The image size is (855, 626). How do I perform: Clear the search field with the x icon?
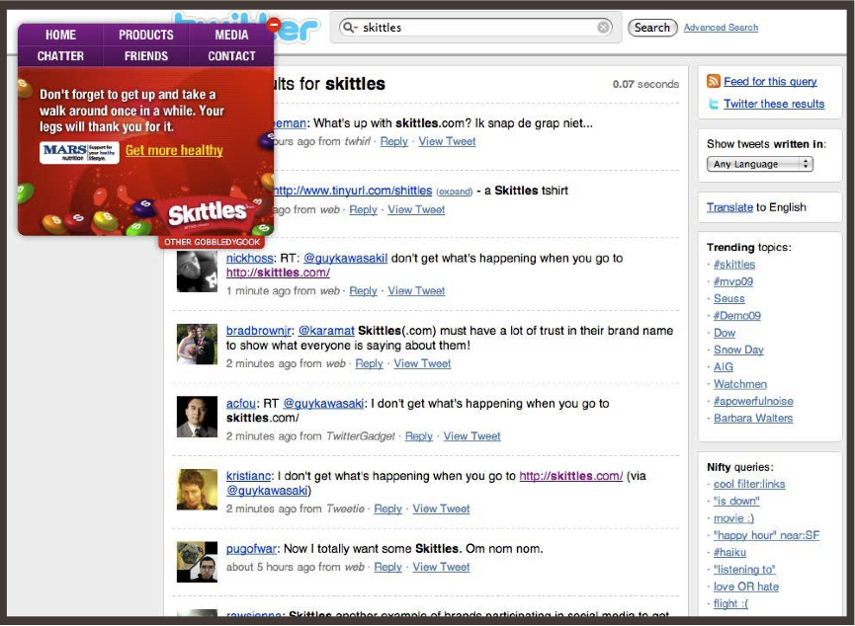[603, 28]
